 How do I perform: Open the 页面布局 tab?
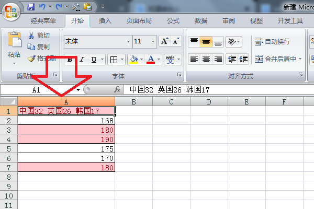pos(139,20)
